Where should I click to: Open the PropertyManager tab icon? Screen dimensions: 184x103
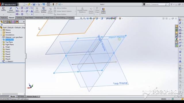[5, 22]
